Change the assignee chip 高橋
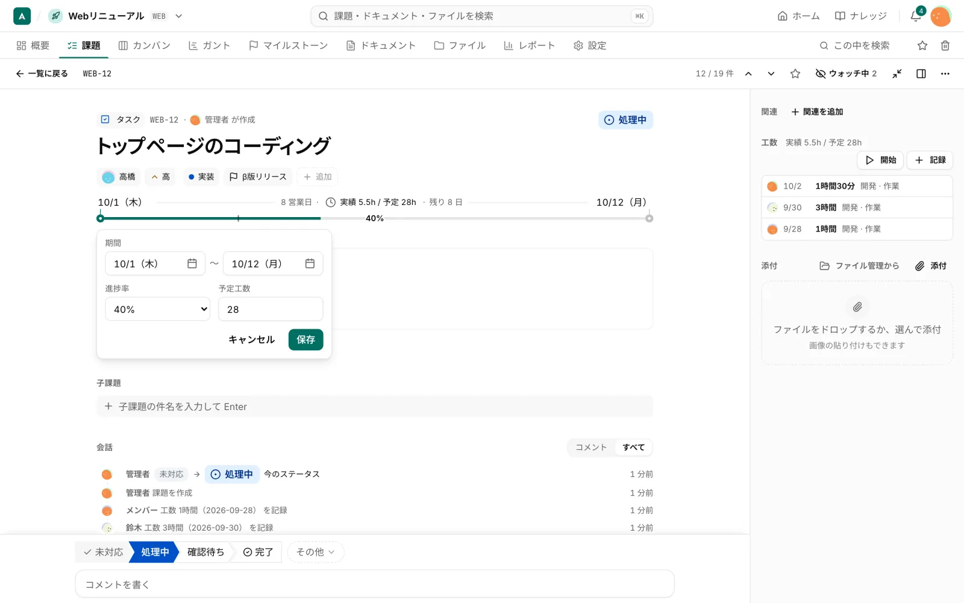Screen dimensions: 964x603 (119, 177)
